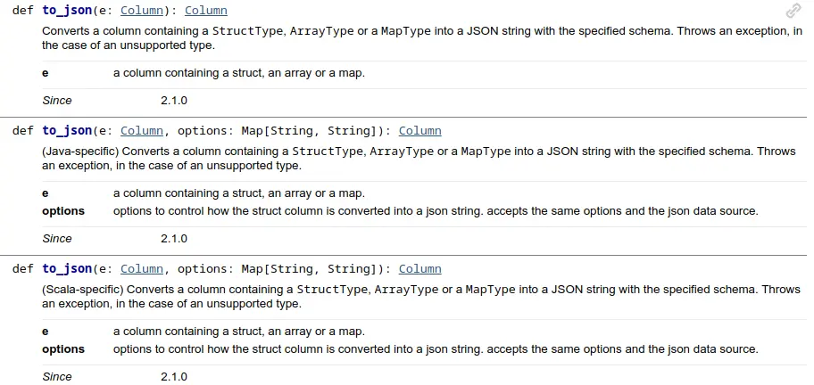The width and height of the screenshot is (814, 385).
Task: Open the Column parameter link in the Scala-specific to_json
Action: [142, 269]
